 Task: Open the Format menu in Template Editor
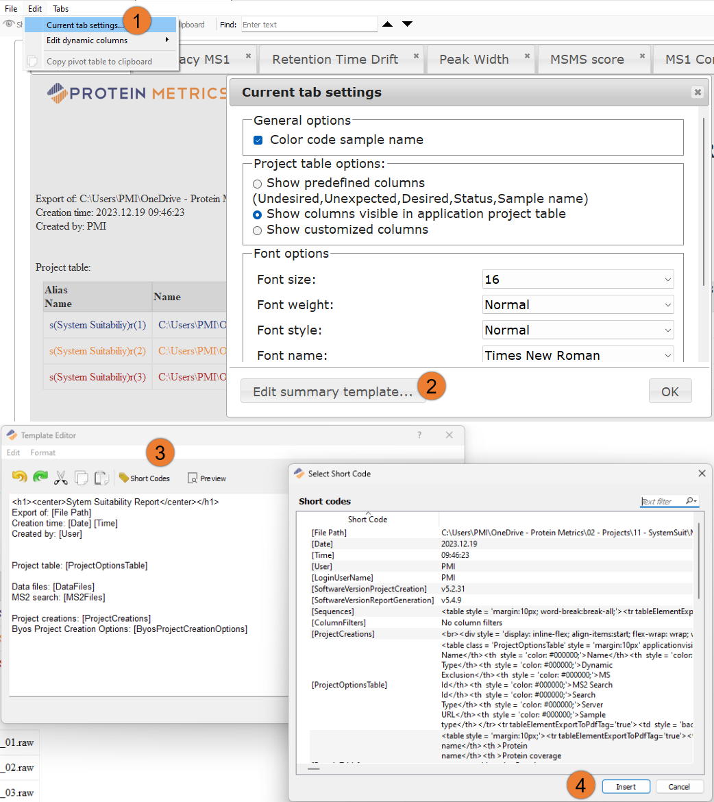[x=43, y=452]
